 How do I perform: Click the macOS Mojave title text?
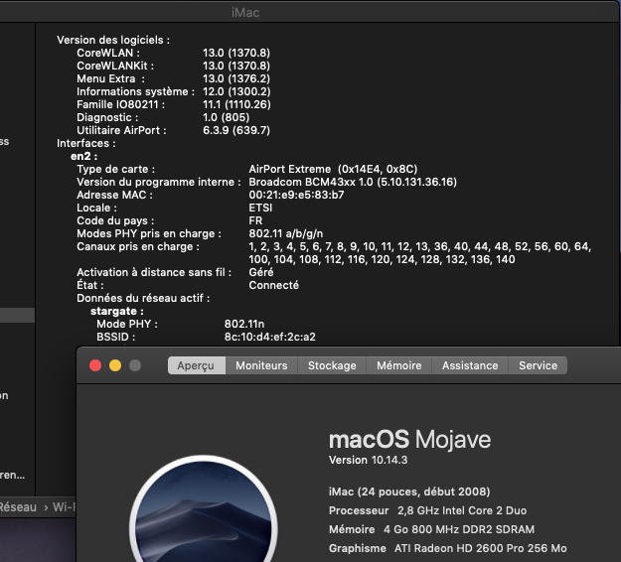coord(410,439)
